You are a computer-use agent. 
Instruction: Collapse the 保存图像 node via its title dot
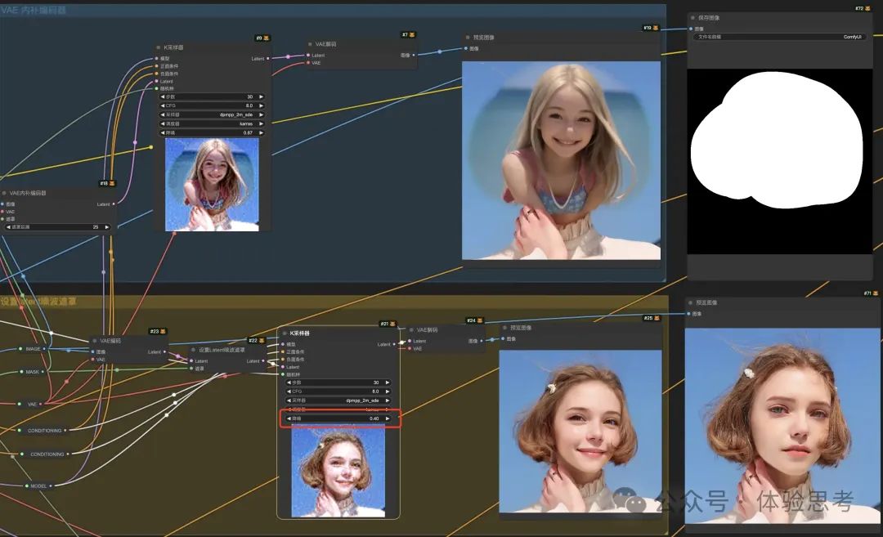click(x=693, y=17)
